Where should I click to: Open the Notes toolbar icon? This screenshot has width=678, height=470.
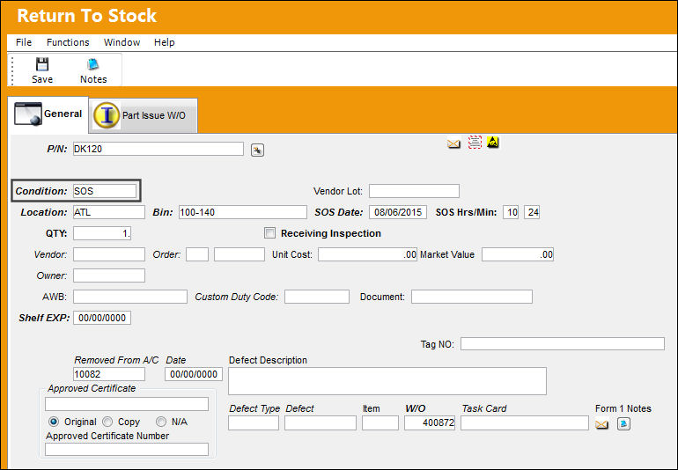click(x=93, y=64)
